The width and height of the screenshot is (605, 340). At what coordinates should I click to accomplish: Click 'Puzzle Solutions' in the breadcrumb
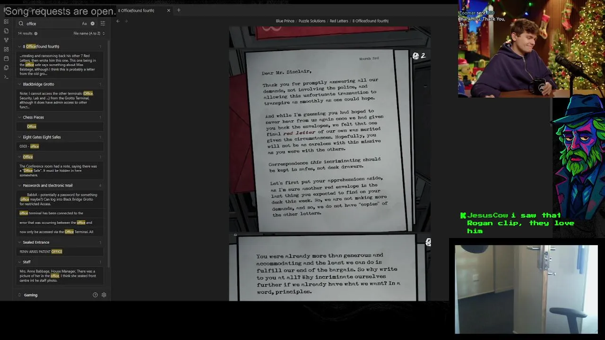coord(312,21)
